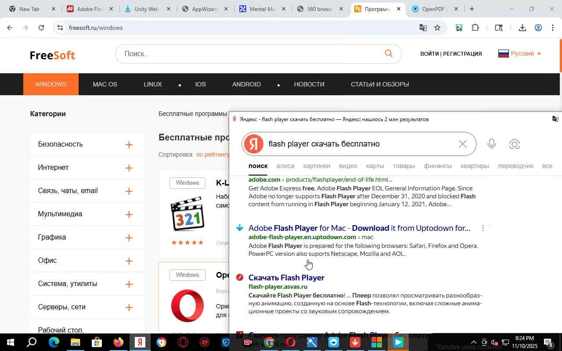Switch to the Mental Me browser tab
562x351 pixels.
coord(263,9)
